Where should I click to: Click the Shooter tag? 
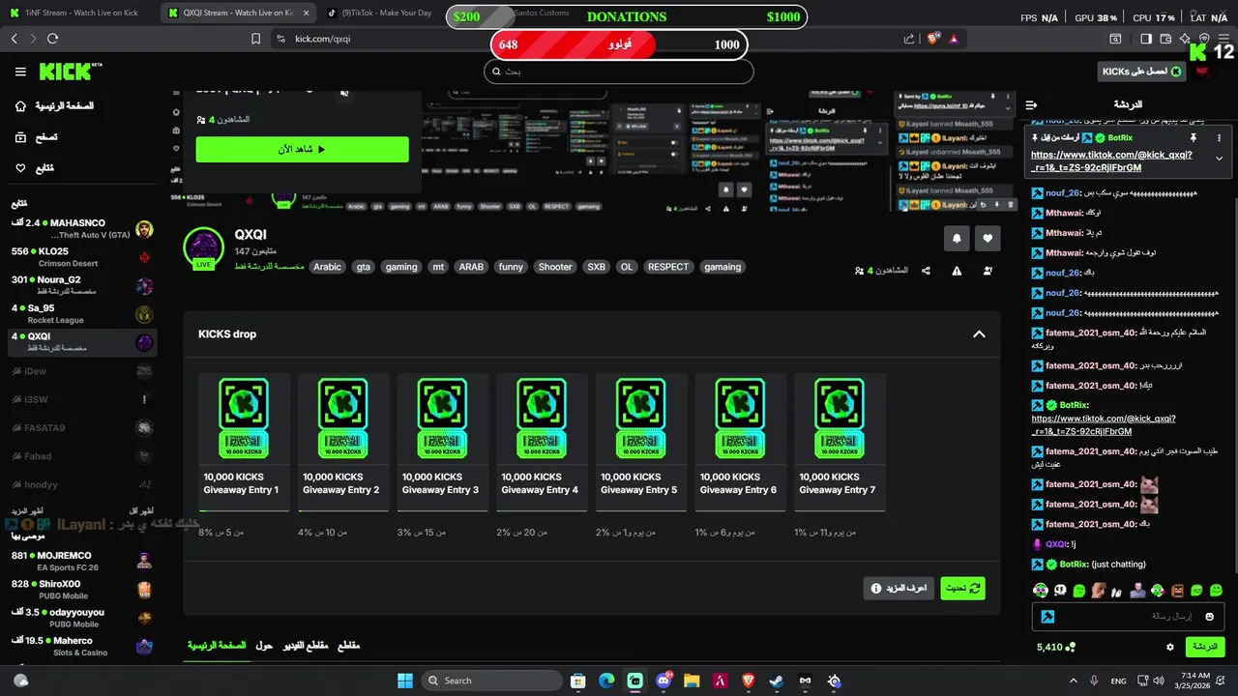[555, 267]
